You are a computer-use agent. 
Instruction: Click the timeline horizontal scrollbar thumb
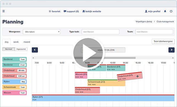coord(105,58)
